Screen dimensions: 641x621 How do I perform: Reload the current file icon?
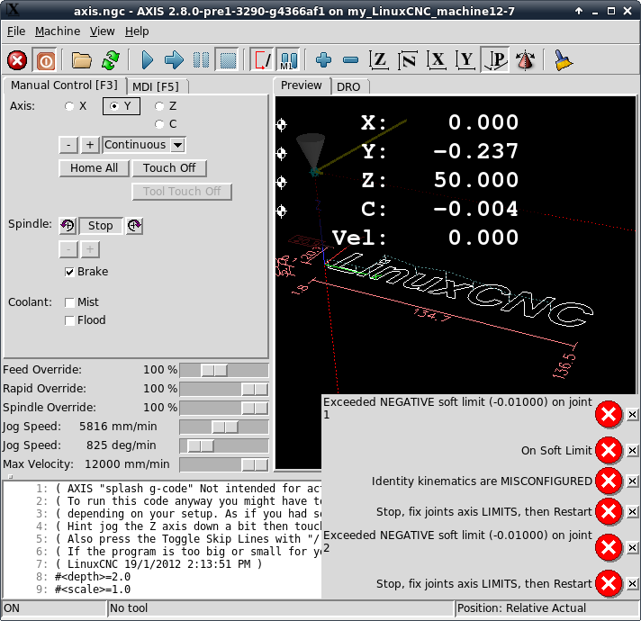(x=110, y=60)
